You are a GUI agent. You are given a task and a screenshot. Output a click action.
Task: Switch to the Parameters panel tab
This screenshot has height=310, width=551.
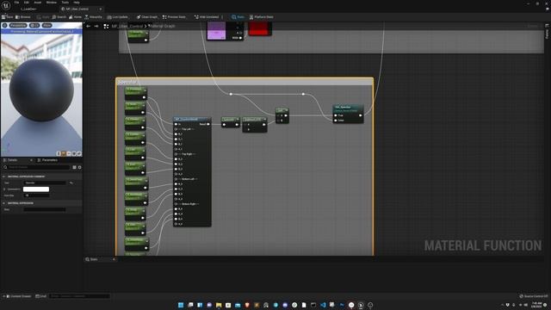pos(47,160)
